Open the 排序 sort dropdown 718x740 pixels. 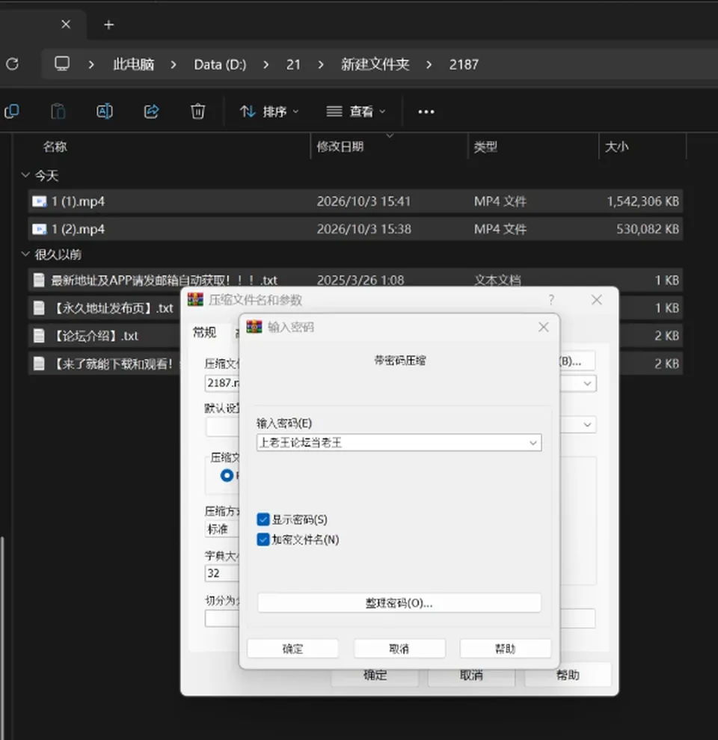pyautogui.click(x=269, y=111)
